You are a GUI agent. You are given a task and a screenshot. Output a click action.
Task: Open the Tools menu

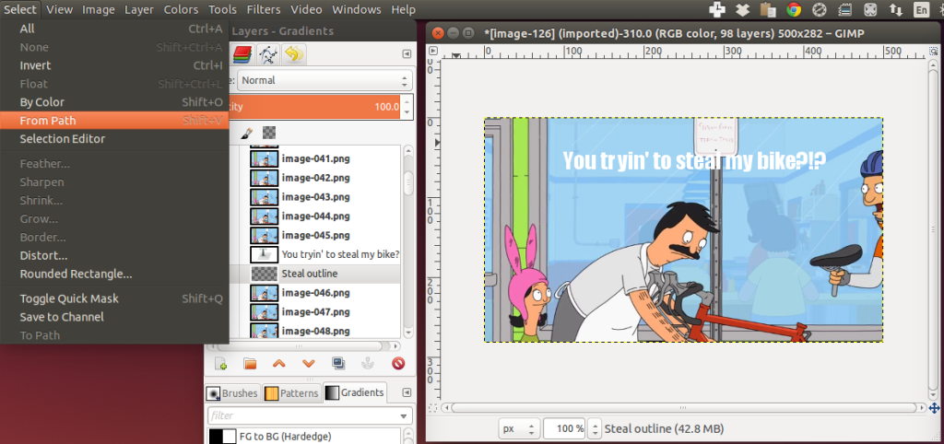click(223, 9)
